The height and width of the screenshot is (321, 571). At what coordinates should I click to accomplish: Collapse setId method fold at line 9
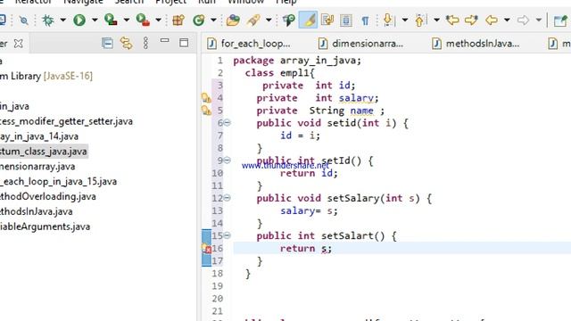[227, 160]
